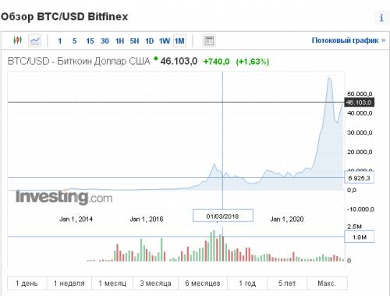
Task: Choose the 1 день range tab
Action: click(x=27, y=283)
